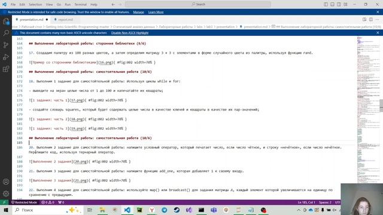Screen dimensions: 383x215
Task: Click line number 172 in gutter
Action: (20, 81)
